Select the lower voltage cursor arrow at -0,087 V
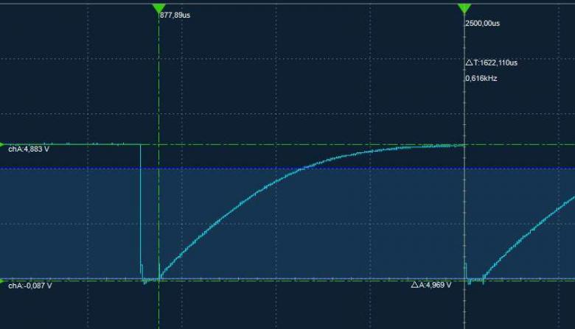Screen dimensions: 575x329 coord(1,280)
